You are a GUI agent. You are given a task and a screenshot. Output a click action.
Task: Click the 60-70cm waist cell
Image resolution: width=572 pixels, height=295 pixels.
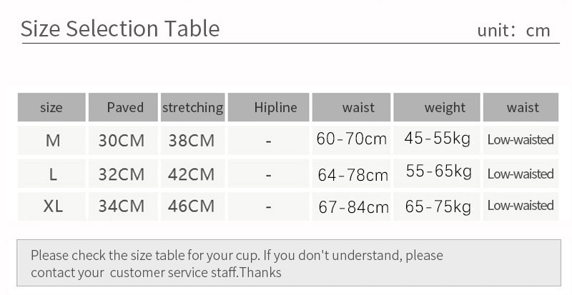pos(351,141)
